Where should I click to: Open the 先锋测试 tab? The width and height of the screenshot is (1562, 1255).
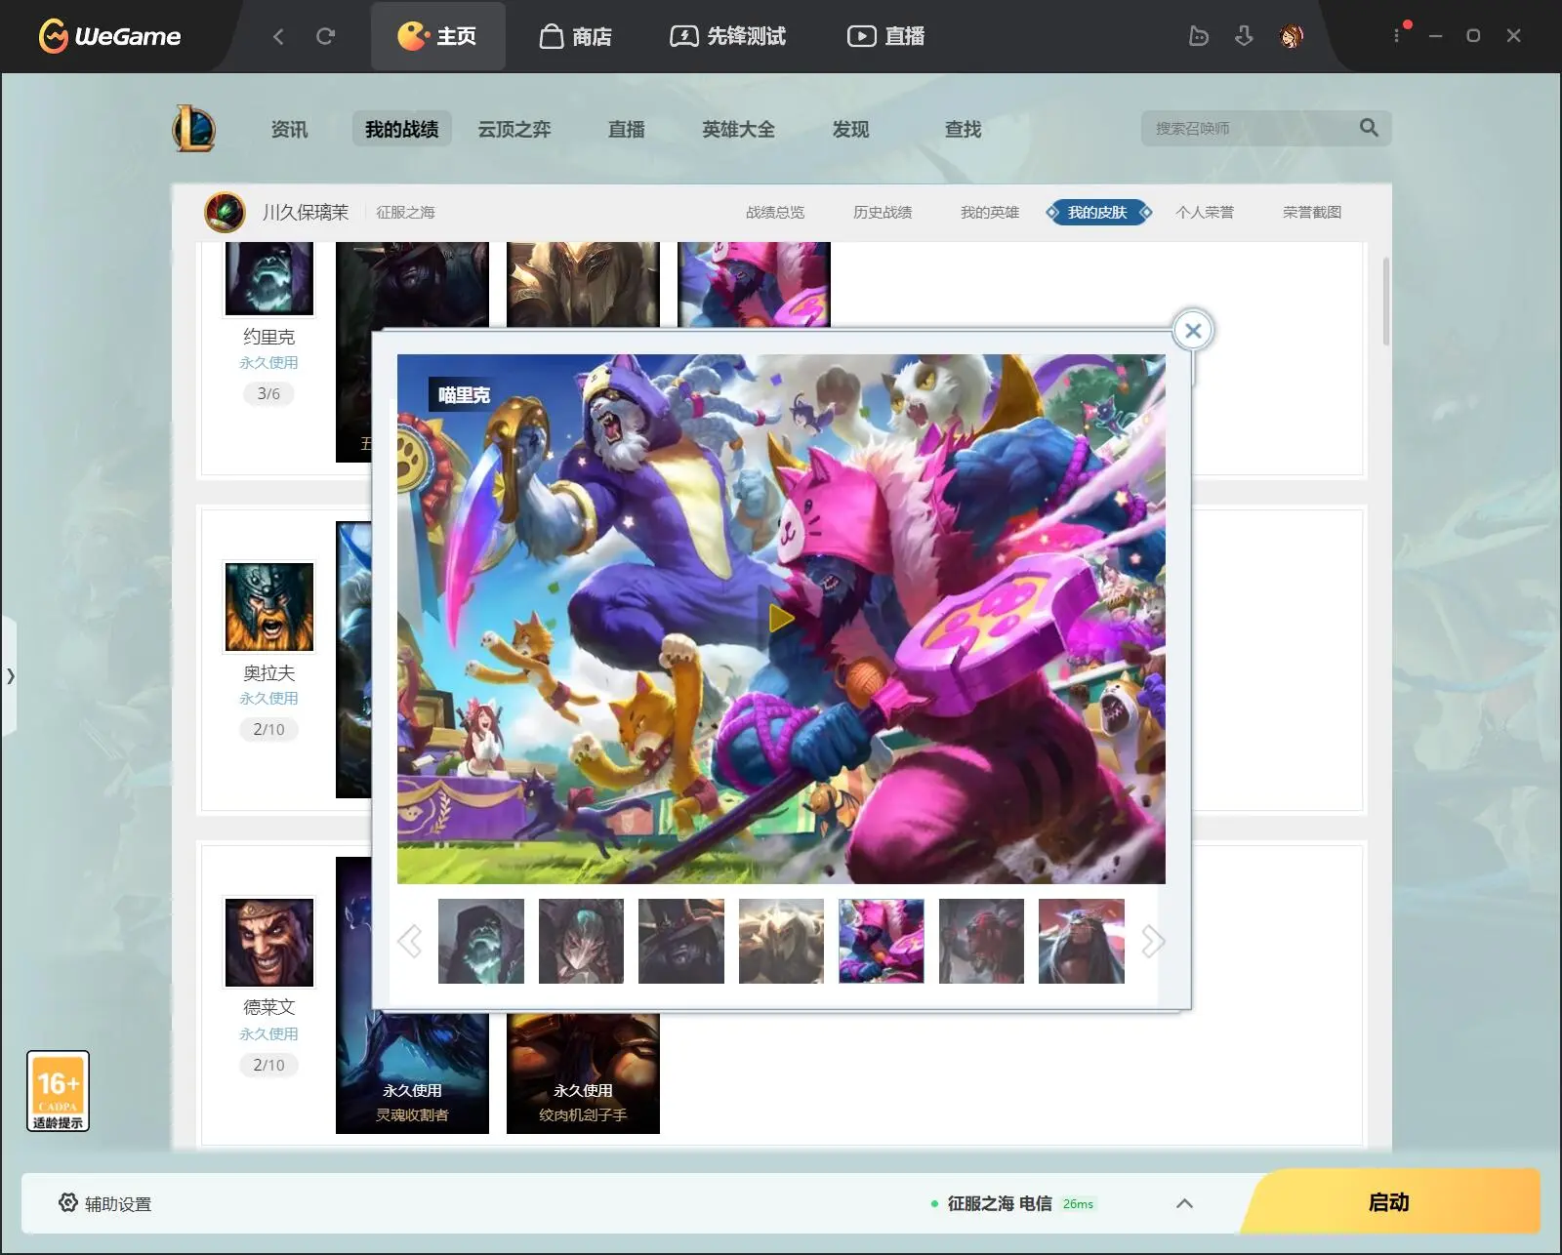[x=727, y=36]
